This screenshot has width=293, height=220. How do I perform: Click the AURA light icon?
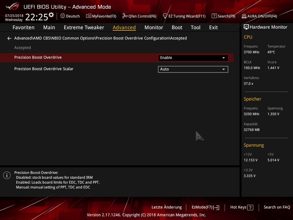point(244,16)
